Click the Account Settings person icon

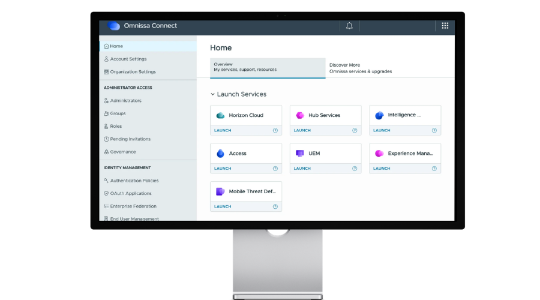(x=106, y=59)
